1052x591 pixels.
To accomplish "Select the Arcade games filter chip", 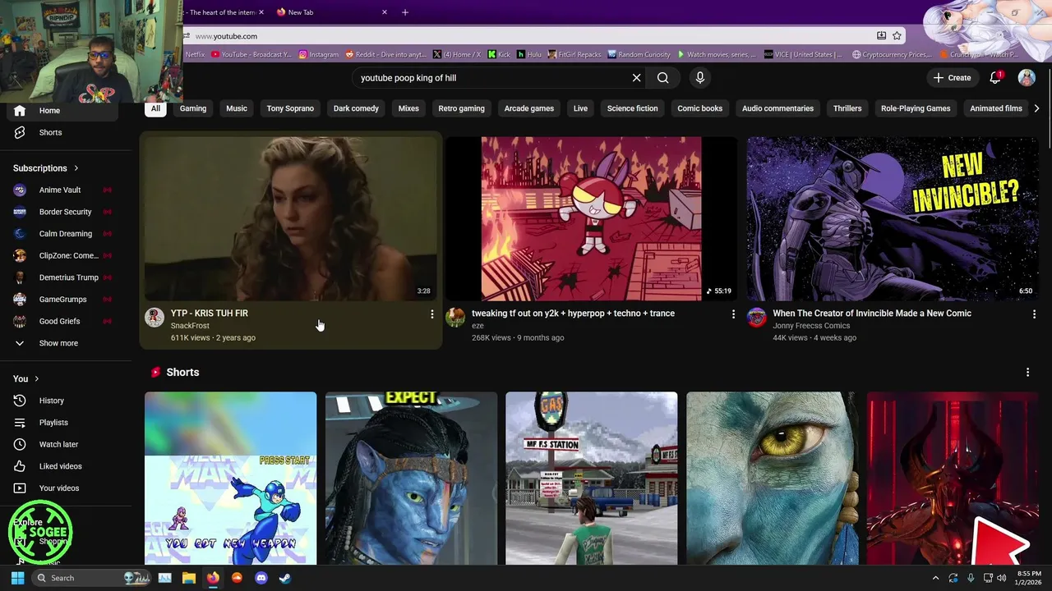I will pos(529,108).
